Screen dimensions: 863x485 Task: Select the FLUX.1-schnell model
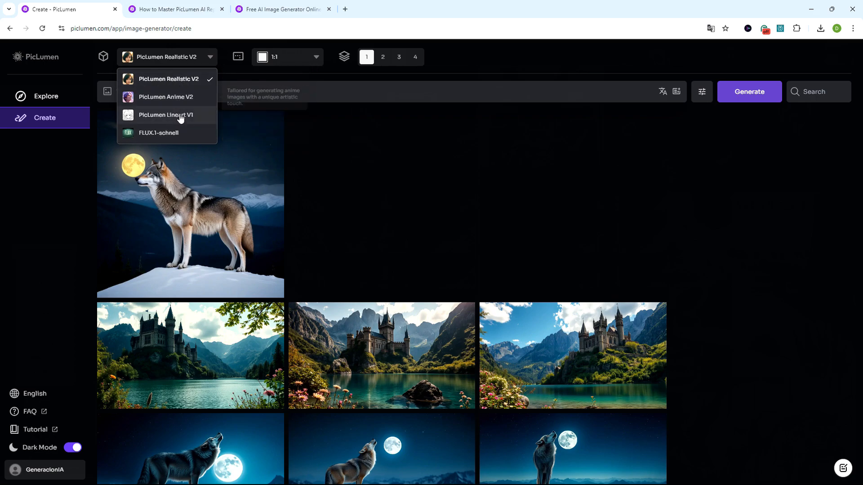(159, 133)
